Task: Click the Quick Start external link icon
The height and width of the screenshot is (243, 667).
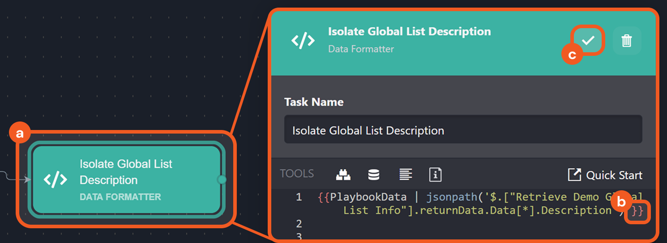Action: (574, 175)
